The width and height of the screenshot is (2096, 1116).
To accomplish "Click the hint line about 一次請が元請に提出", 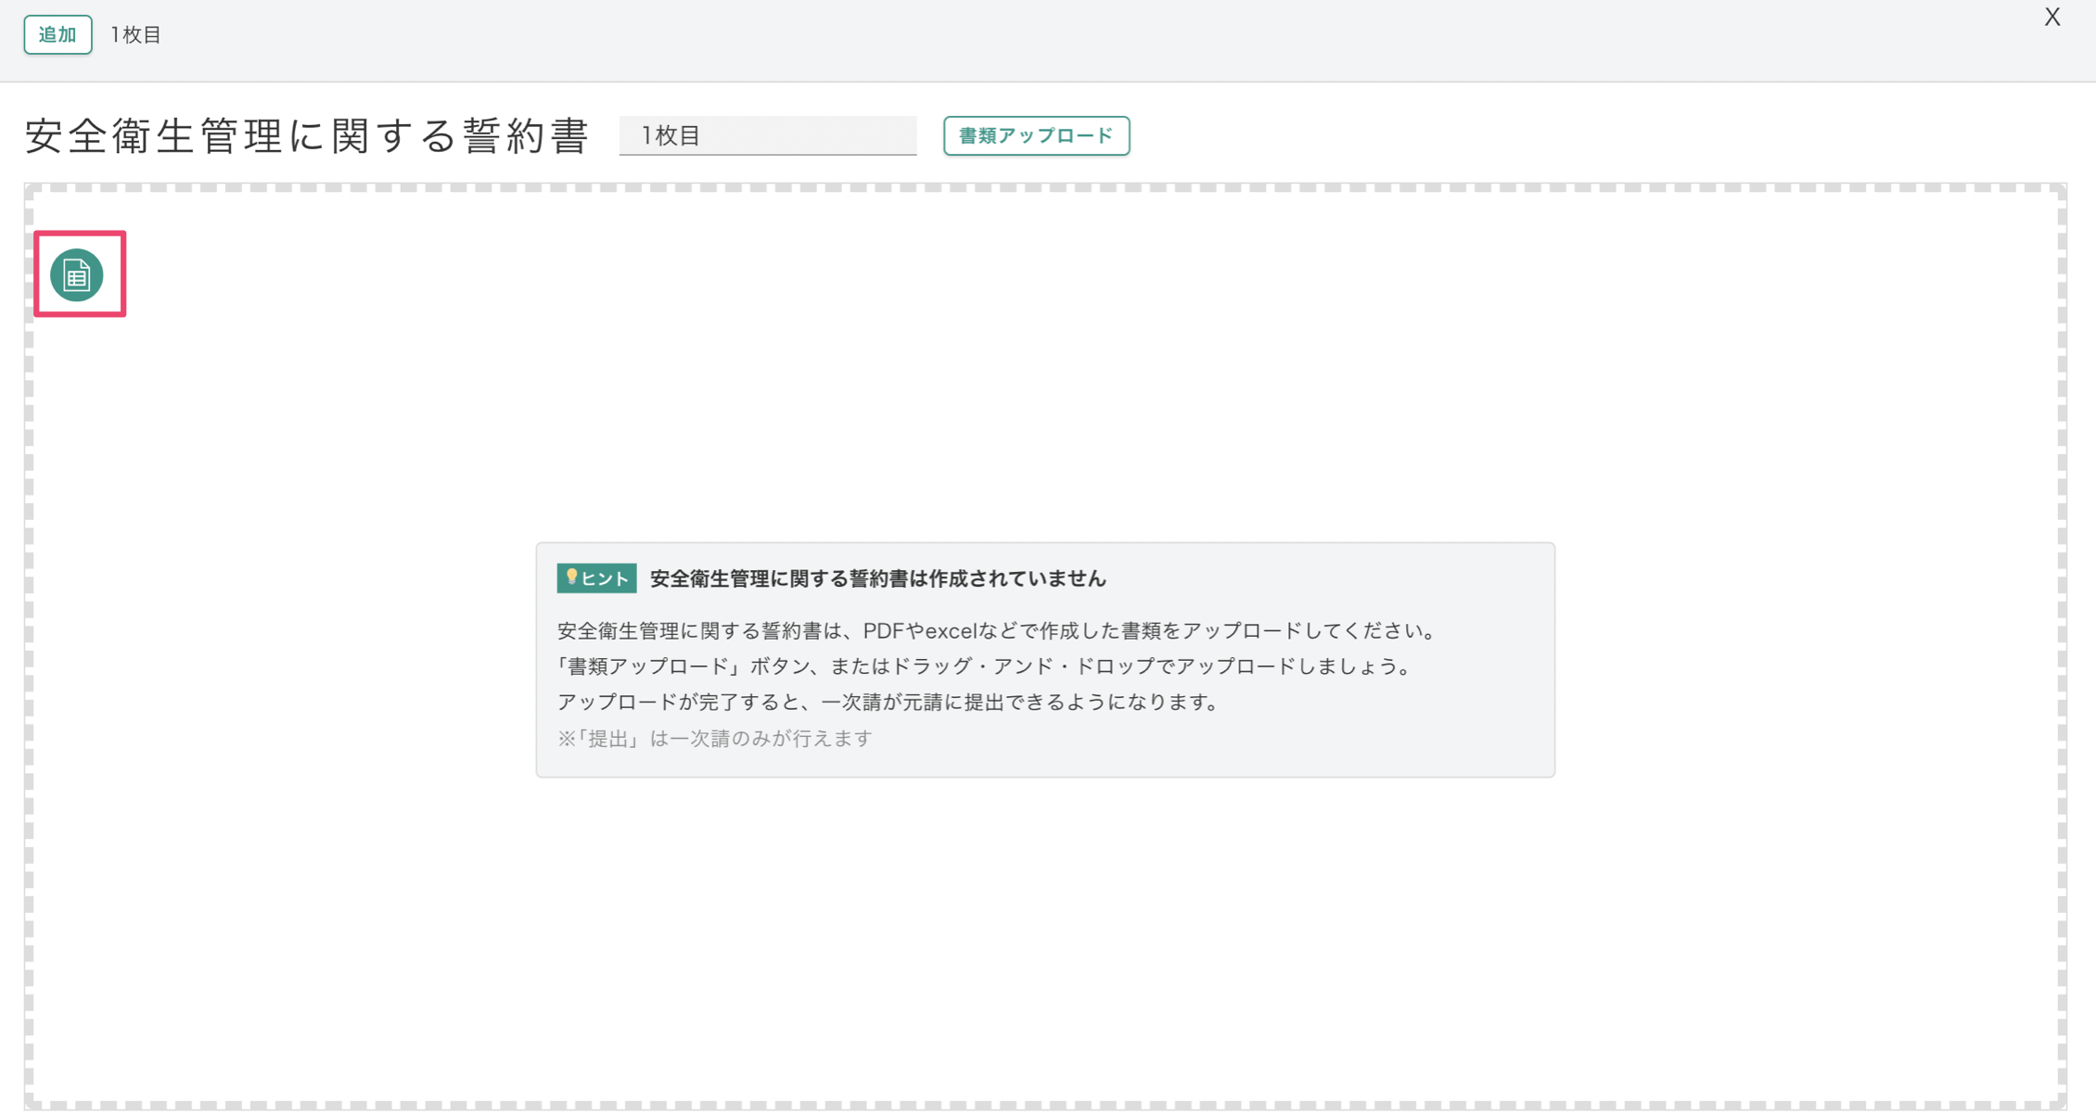I will (x=888, y=702).
